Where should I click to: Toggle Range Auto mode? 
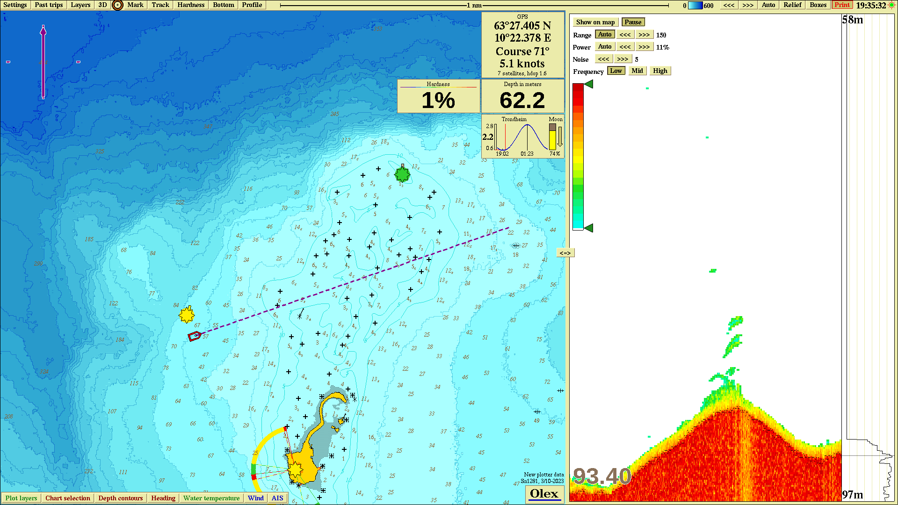[x=605, y=35]
